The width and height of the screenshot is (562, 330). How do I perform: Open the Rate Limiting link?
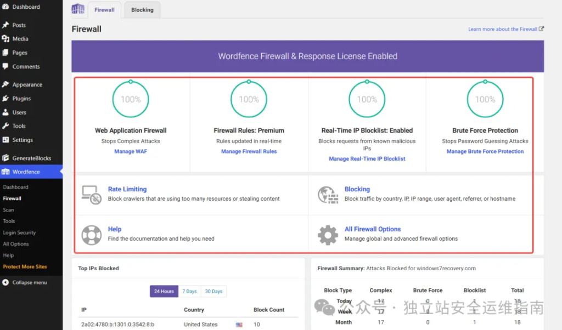127,189
